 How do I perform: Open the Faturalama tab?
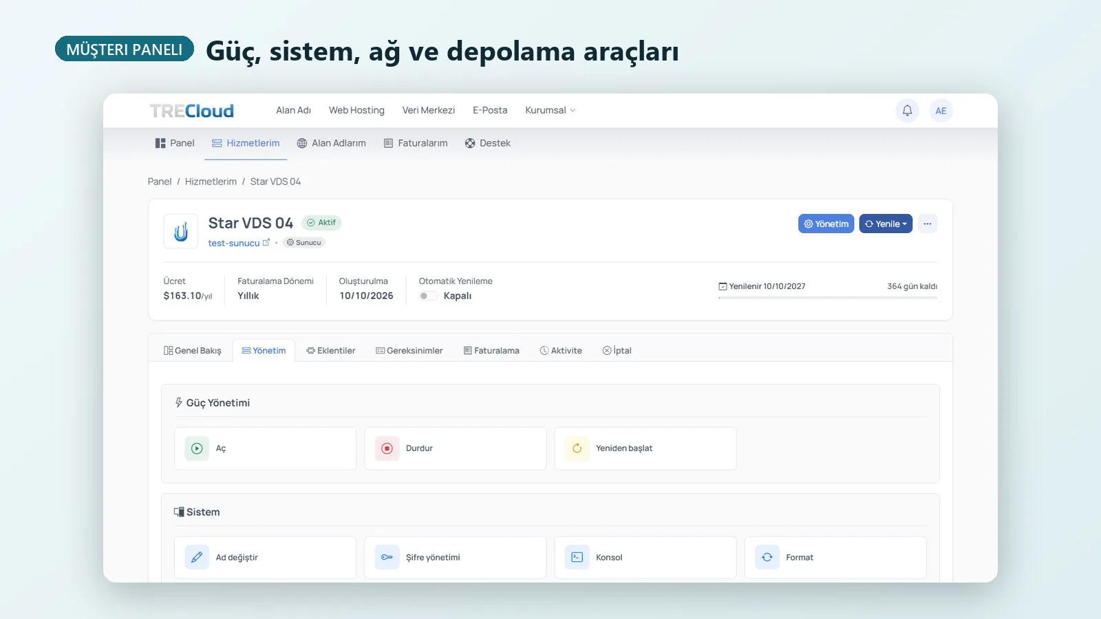click(491, 351)
